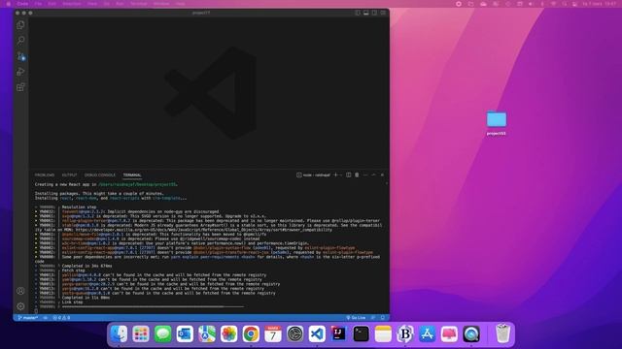This screenshot has height=349, width=622.
Task: Open the Accounts menu in the activity bar
Action: click(20, 291)
